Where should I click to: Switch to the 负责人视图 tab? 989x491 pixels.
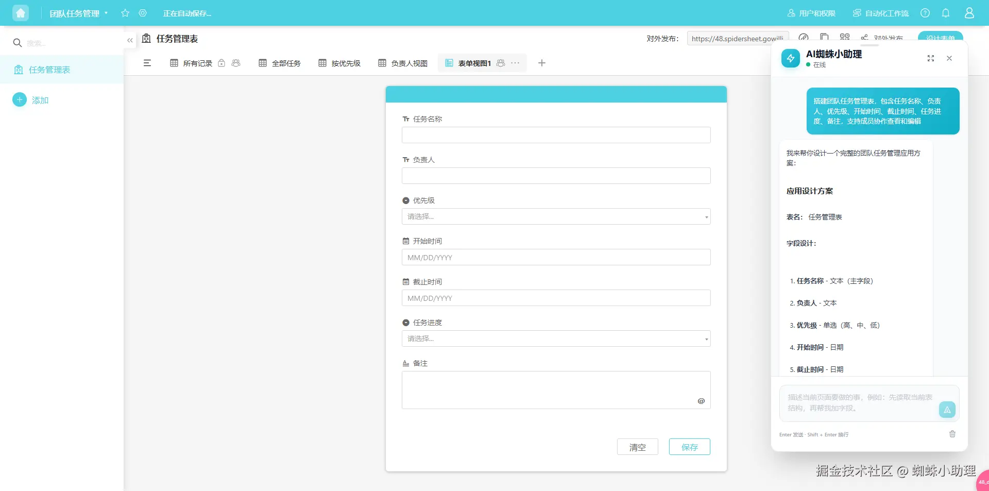(x=403, y=63)
